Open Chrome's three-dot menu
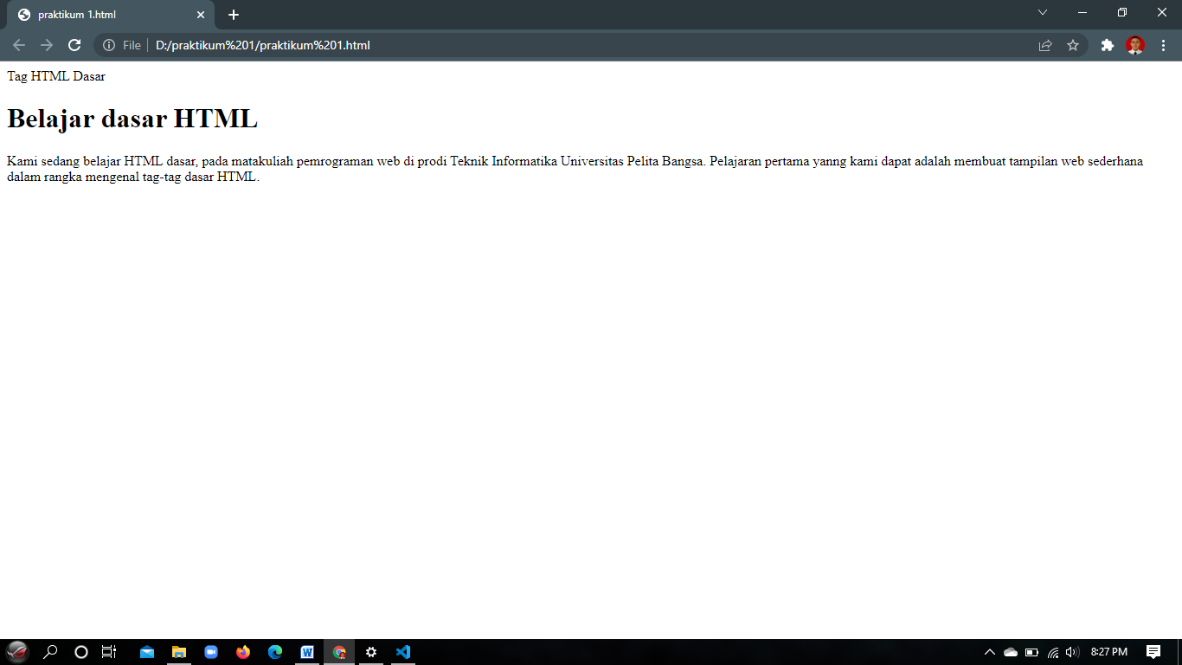Screen dimensions: 1182x665 [1164, 45]
